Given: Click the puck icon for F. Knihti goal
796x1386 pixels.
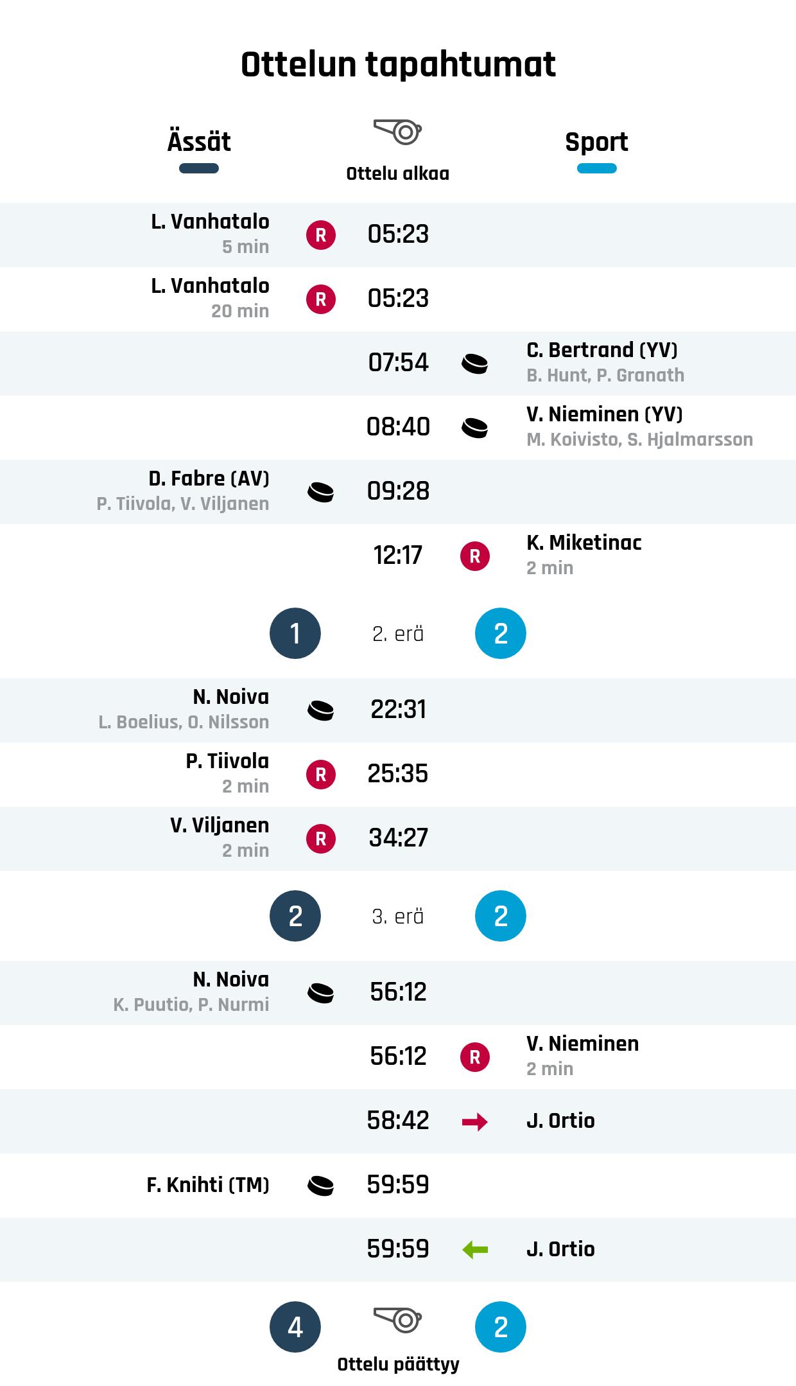Looking at the screenshot, I should (x=321, y=1186).
